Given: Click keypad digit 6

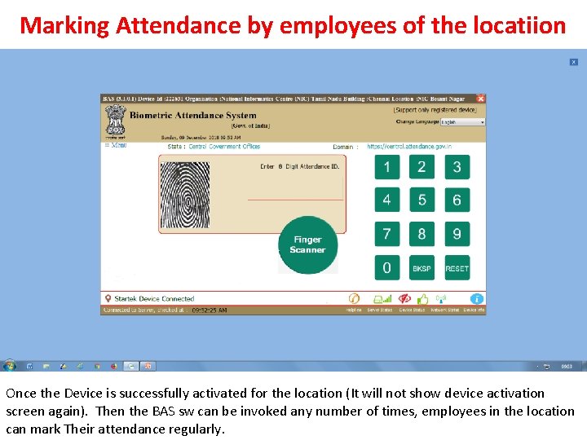Looking at the screenshot, I should coord(457,200).
